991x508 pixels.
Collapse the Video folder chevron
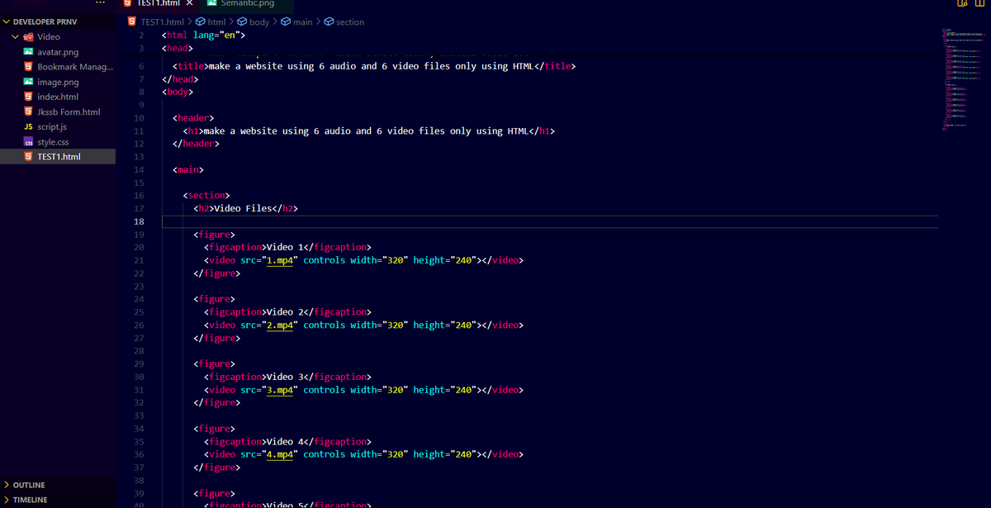(x=16, y=37)
